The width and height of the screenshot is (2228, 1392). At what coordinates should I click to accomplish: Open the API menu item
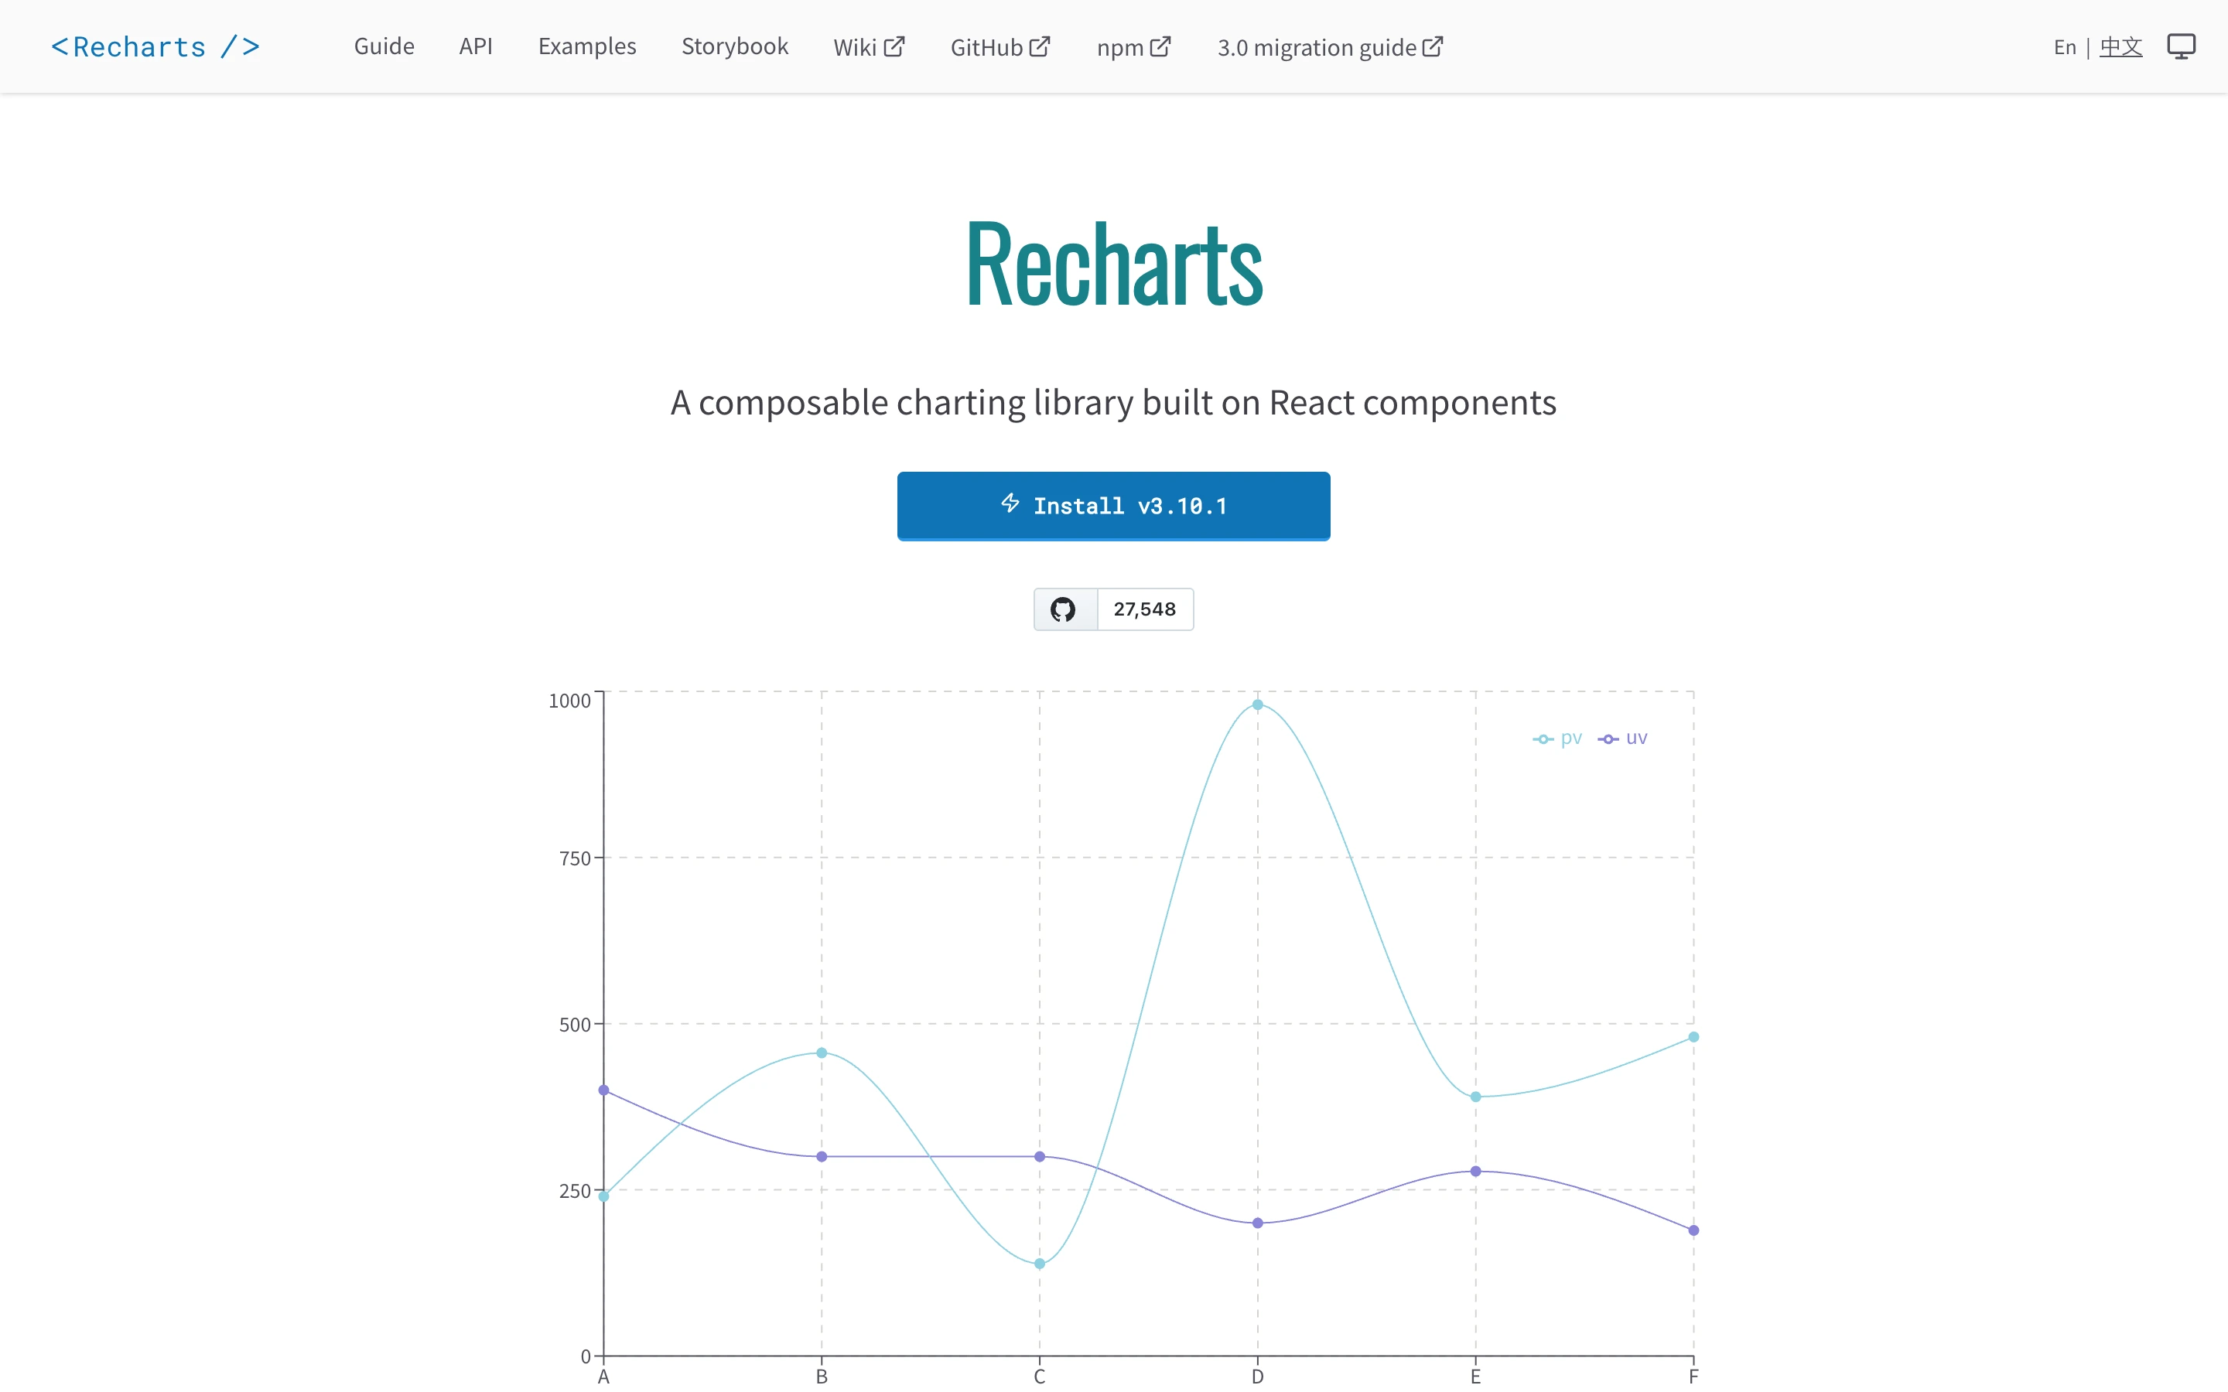pos(476,46)
